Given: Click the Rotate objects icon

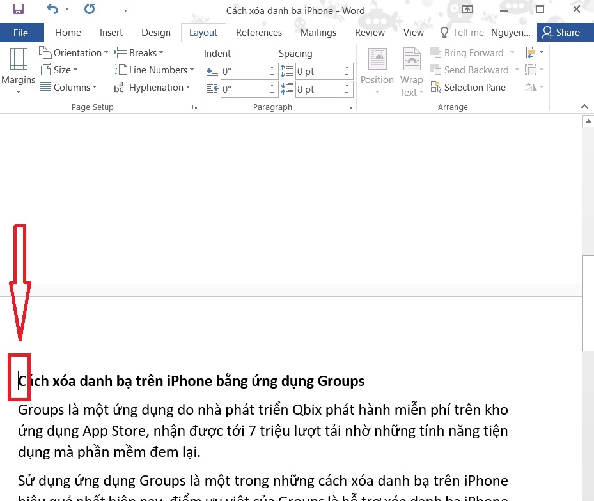Looking at the screenshot, I should 534,87.
